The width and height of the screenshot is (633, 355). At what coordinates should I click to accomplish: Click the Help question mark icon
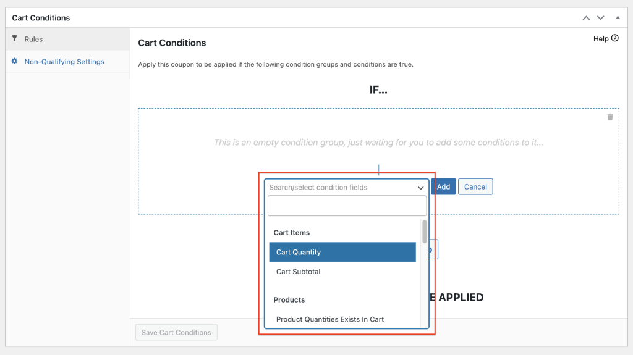point(614,38)
